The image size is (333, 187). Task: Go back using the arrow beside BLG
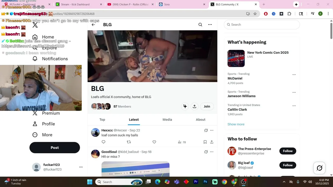click(93, 25)
